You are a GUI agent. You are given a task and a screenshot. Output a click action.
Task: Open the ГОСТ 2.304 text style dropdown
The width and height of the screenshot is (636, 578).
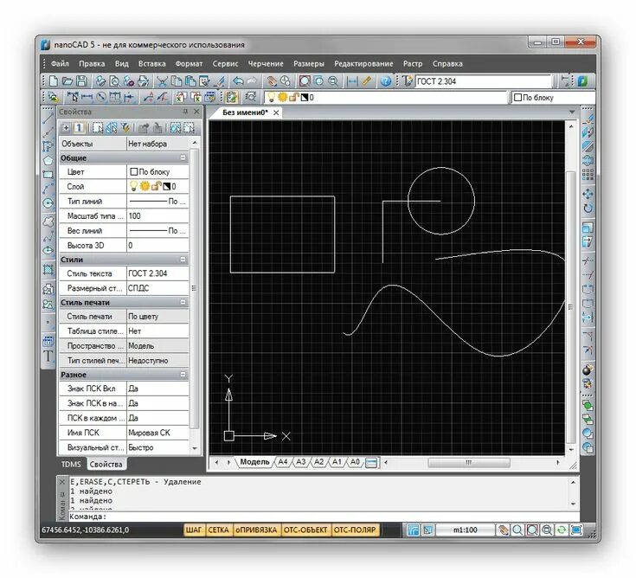point(484,81)
